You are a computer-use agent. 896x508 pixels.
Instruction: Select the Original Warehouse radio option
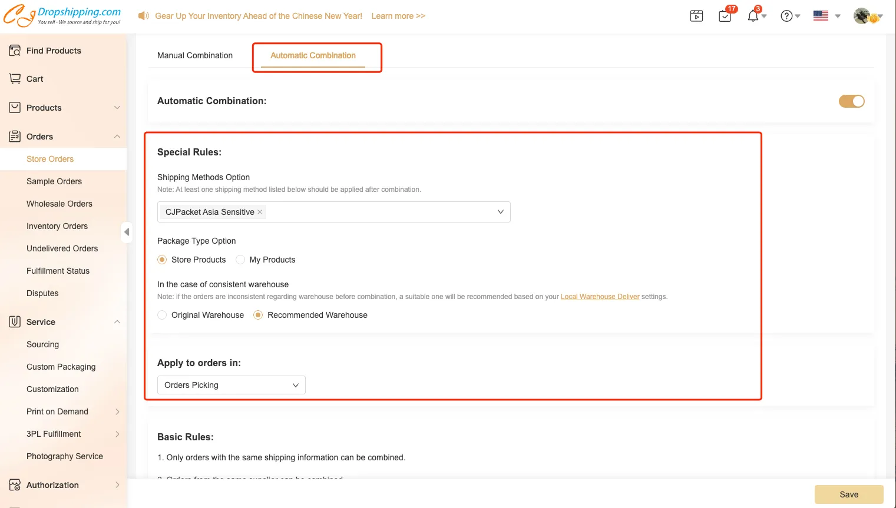162,315
